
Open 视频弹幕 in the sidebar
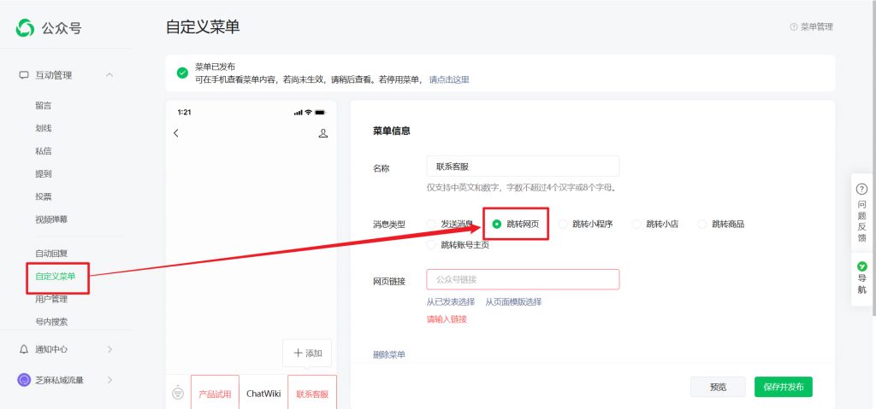(51, 219)
